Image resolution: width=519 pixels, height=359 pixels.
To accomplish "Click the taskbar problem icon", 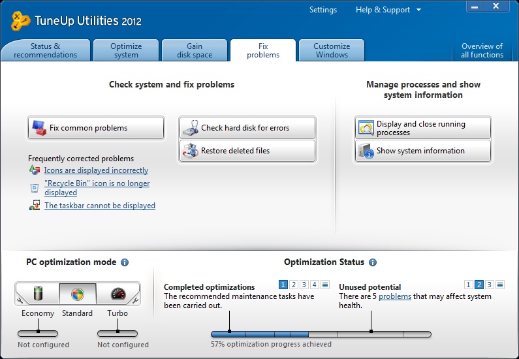I will (35, 205).
